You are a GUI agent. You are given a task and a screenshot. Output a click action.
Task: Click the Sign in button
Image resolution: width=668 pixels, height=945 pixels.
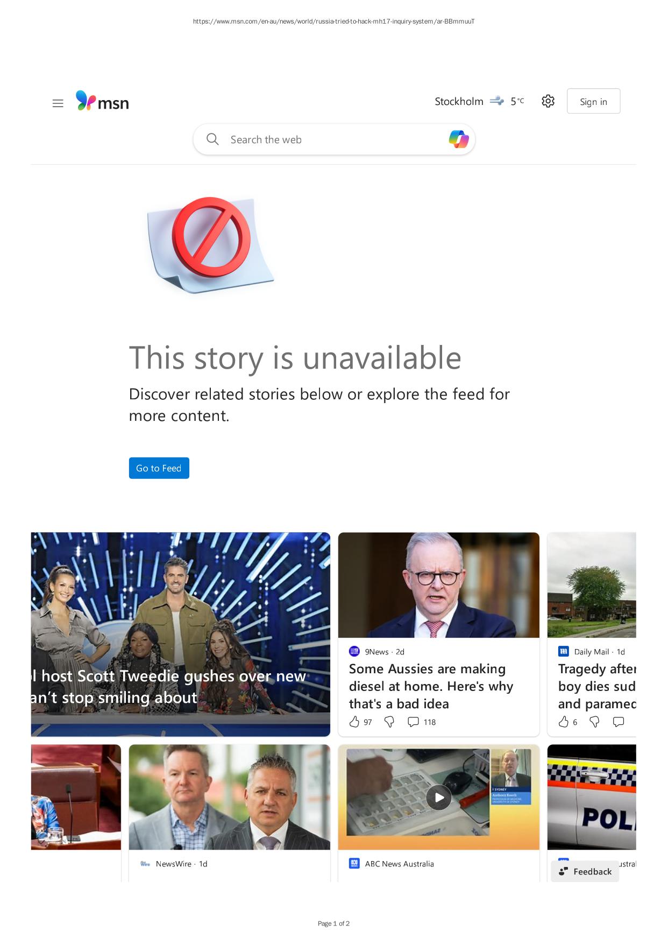point(593,101)
